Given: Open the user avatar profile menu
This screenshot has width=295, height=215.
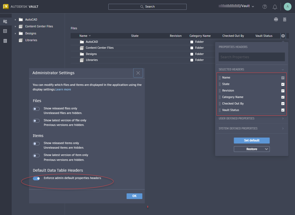Looking at the screenshot, I should click(287, 6).
